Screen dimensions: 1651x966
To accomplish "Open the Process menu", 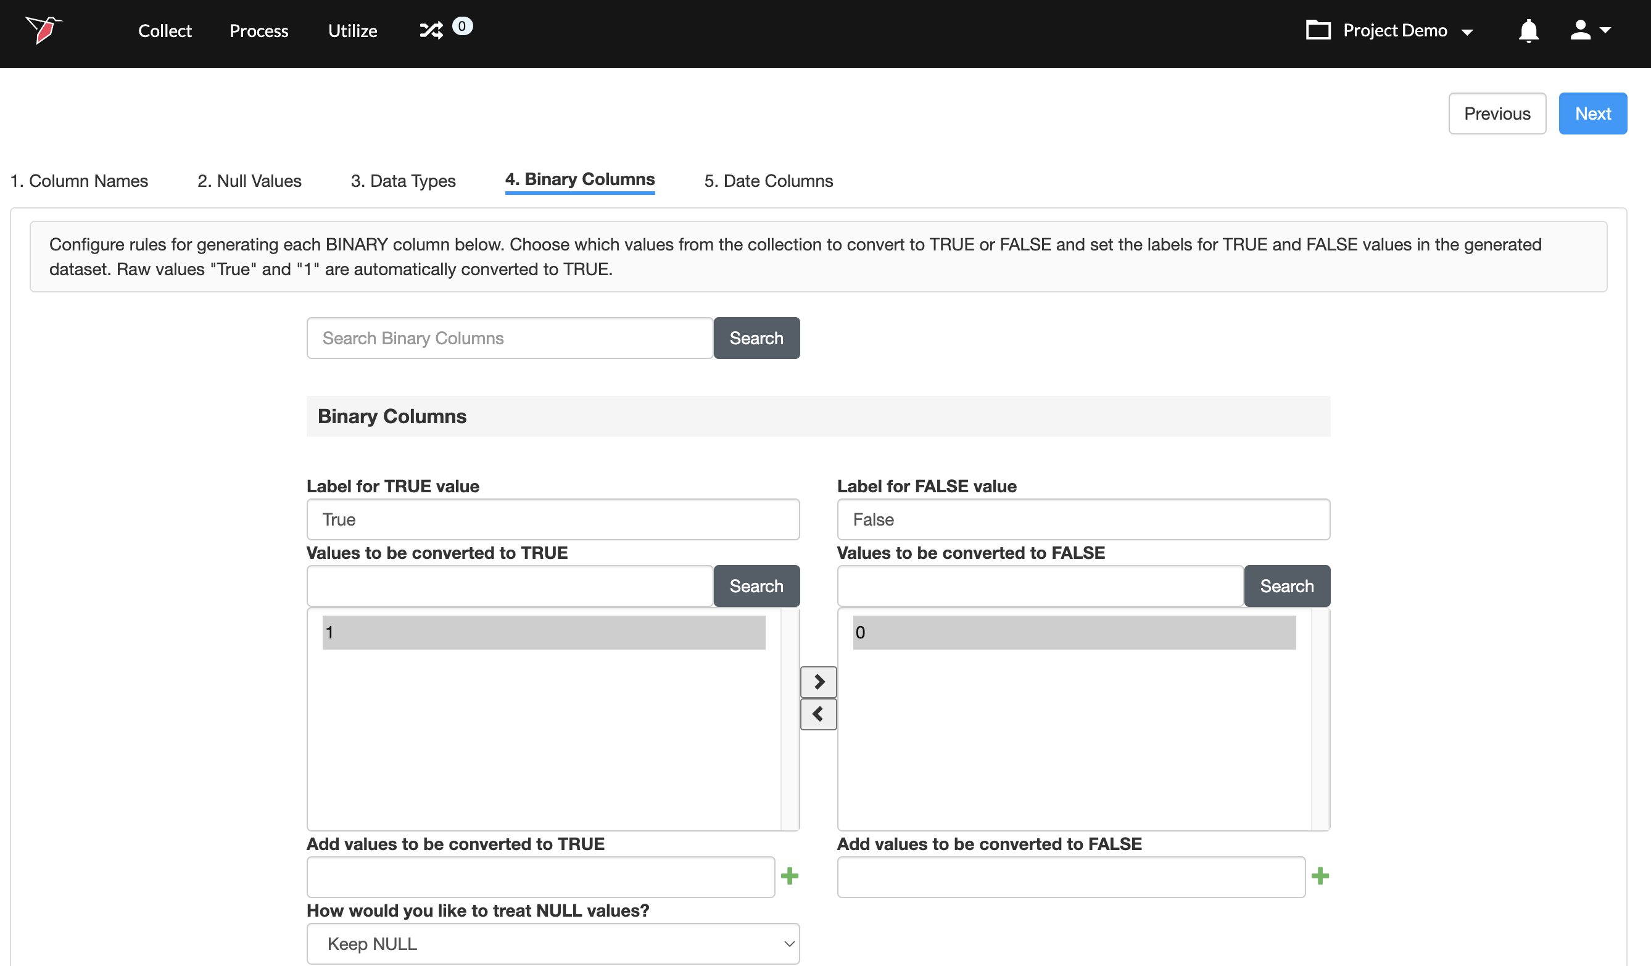I will click(258, 31).
